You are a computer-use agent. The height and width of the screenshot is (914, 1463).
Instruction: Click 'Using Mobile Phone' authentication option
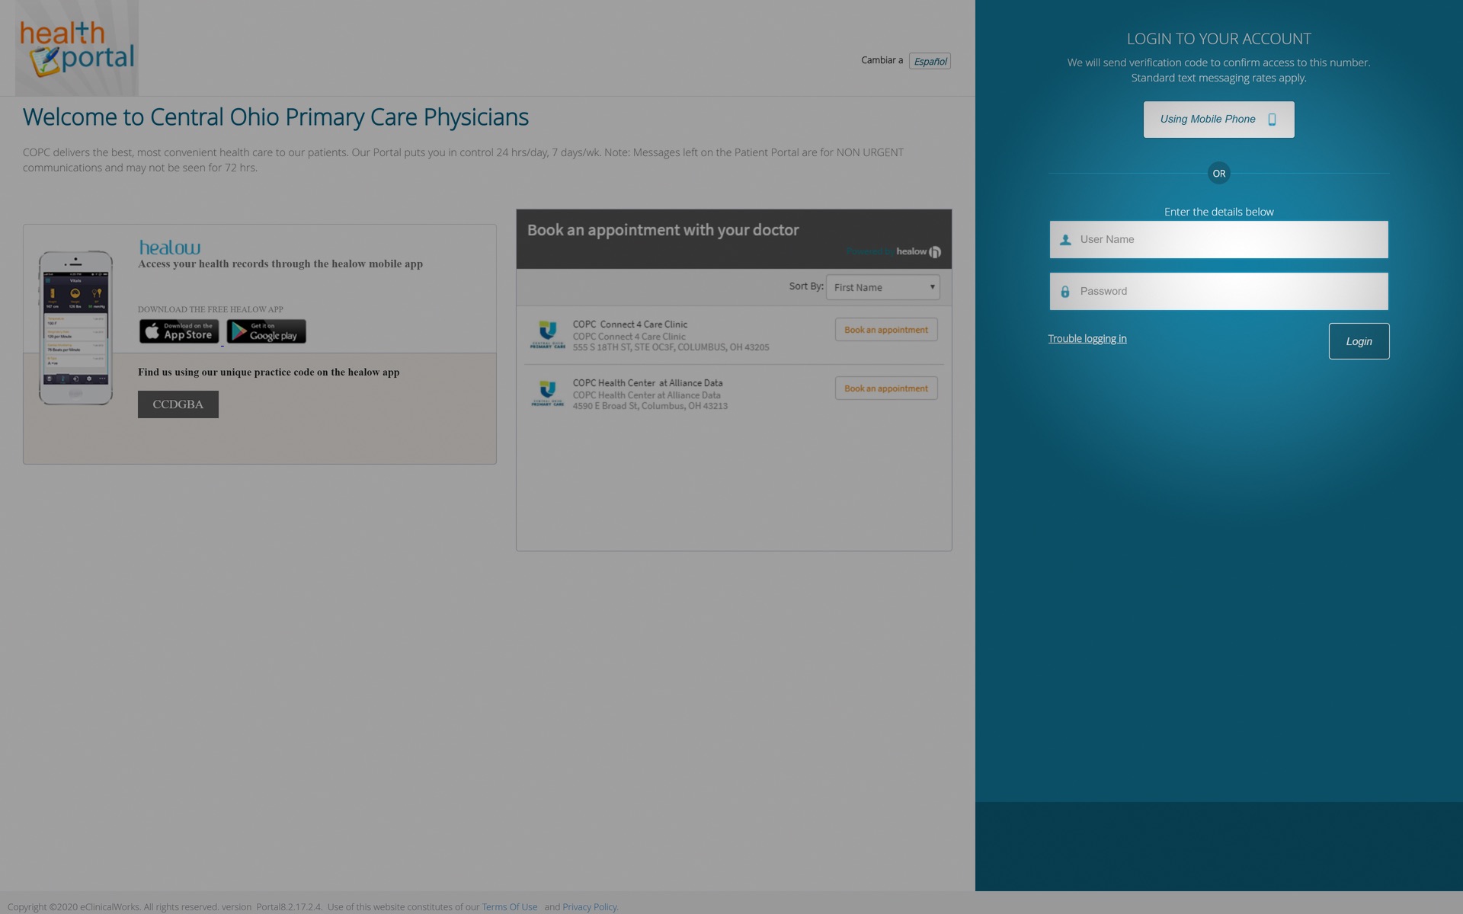pos(1218,119)
